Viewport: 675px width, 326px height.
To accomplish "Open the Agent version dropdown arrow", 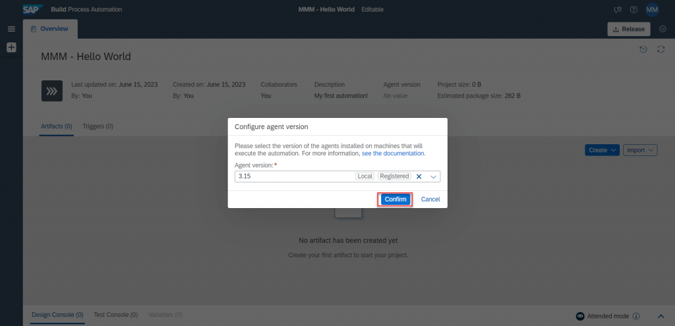I will (x=434, y=177).
